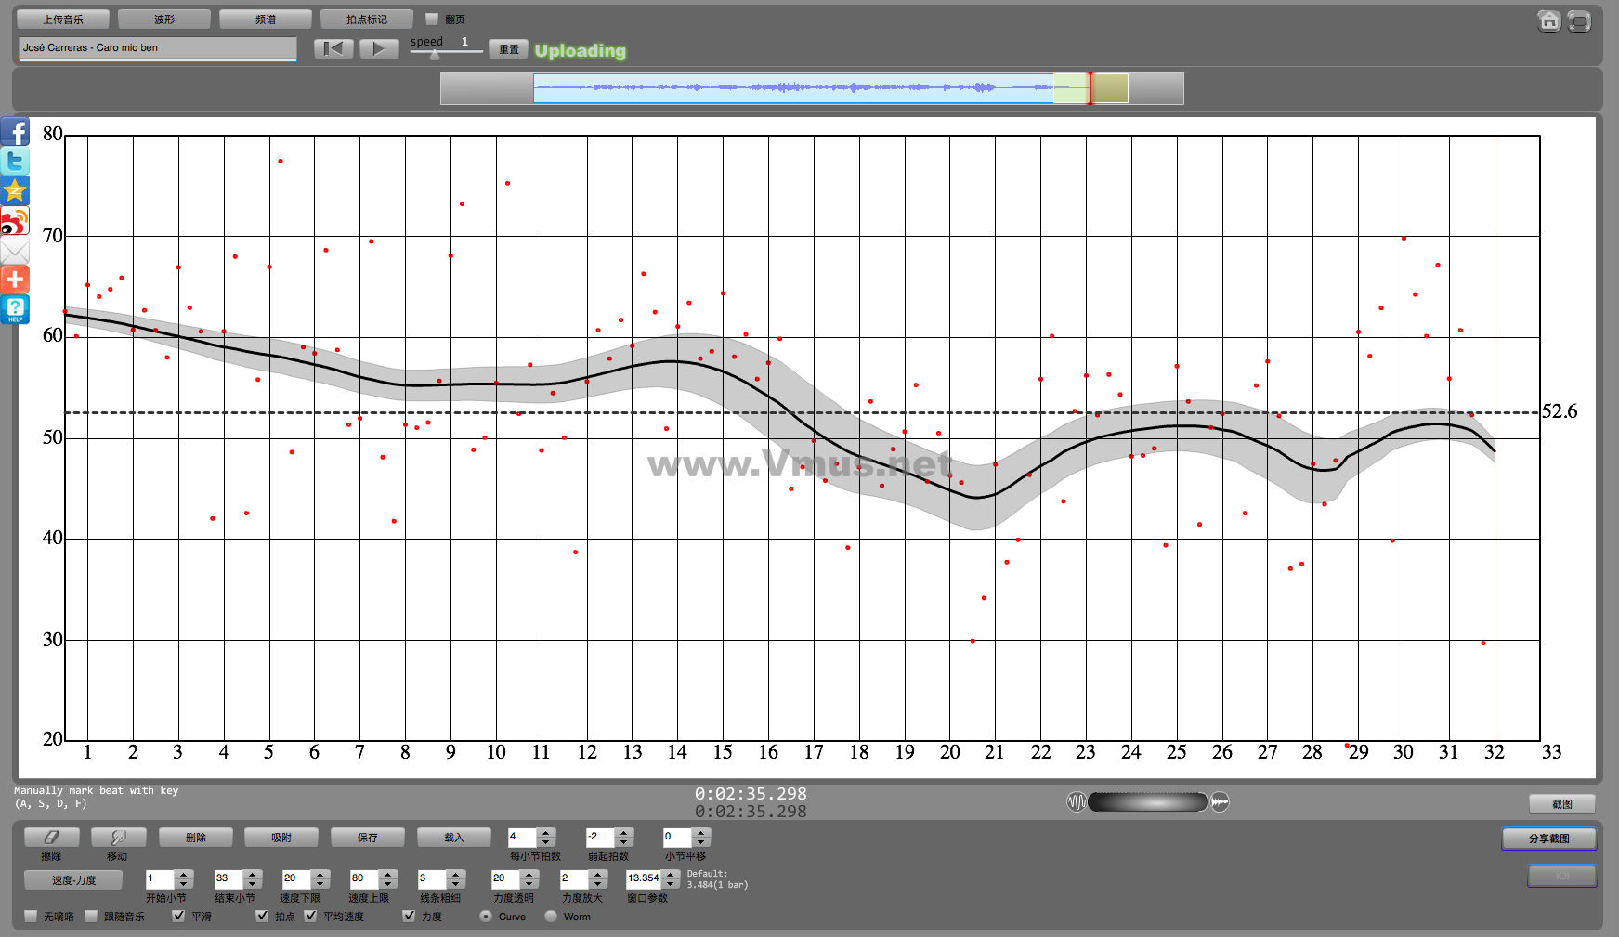Viewport: 1619px width, 937px height.
Task: Open the blue Help question-mark icon
Action: [x=15, y=309]
